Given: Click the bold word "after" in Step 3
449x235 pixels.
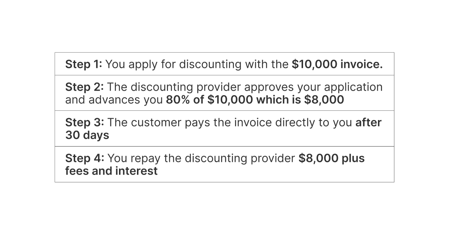Looking at the screenshot, I should 368,122.
